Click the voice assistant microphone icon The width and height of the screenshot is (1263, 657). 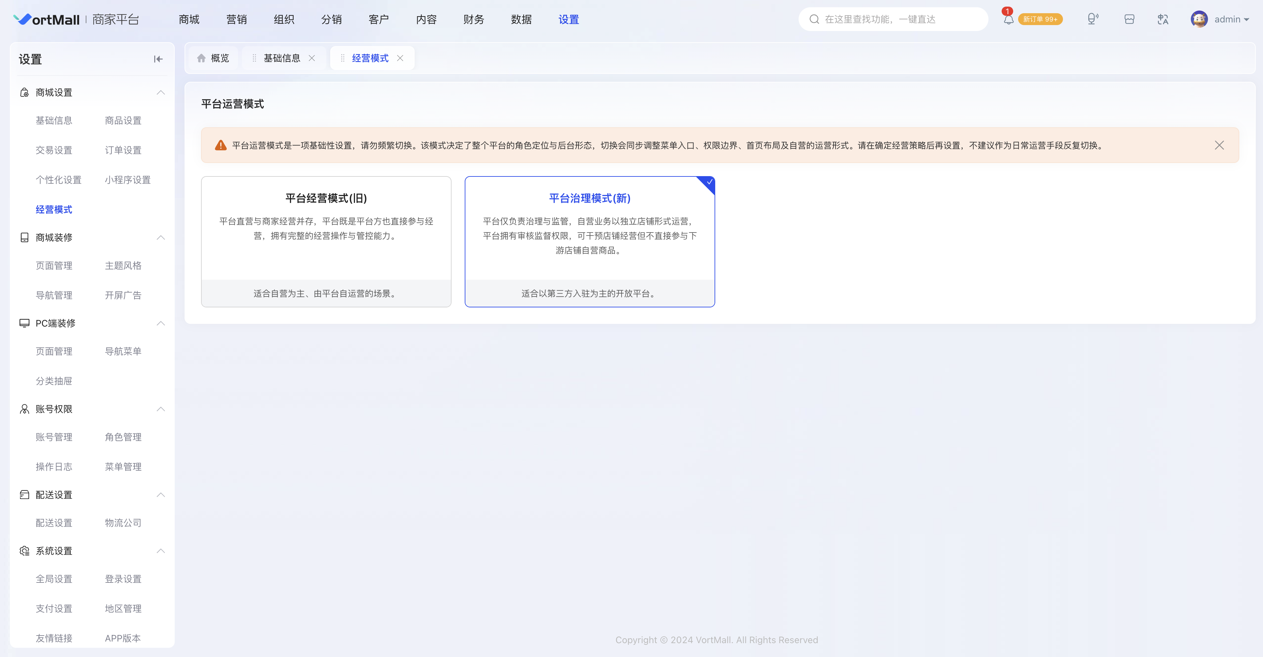pyautogui.click(x=1092, y=19)
